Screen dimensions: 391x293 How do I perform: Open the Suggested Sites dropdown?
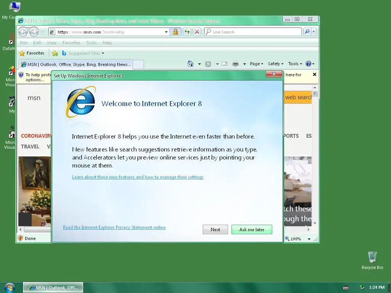pos(83,53)
